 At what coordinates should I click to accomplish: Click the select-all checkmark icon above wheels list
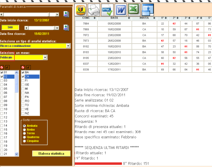(x=29, y=67)
